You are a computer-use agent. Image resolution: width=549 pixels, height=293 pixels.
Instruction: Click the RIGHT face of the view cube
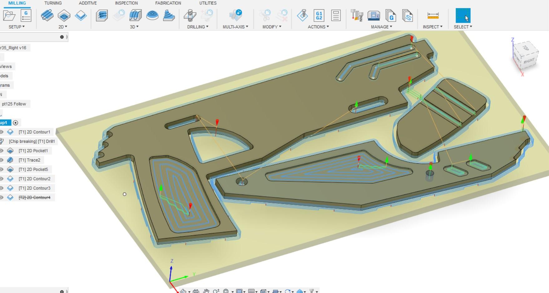pos(529,60)
